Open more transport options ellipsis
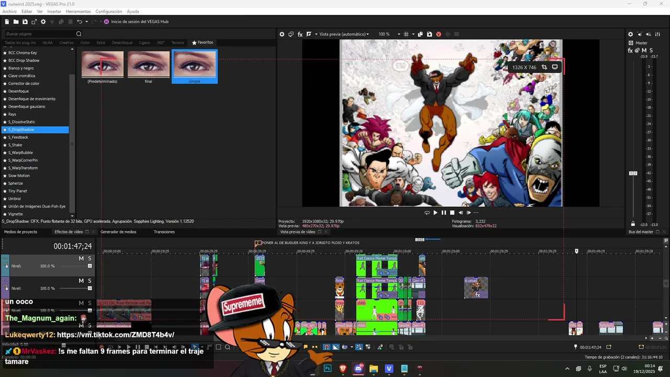Image resolution: width=670 pixels, height=377 pixels. point(476,213)
